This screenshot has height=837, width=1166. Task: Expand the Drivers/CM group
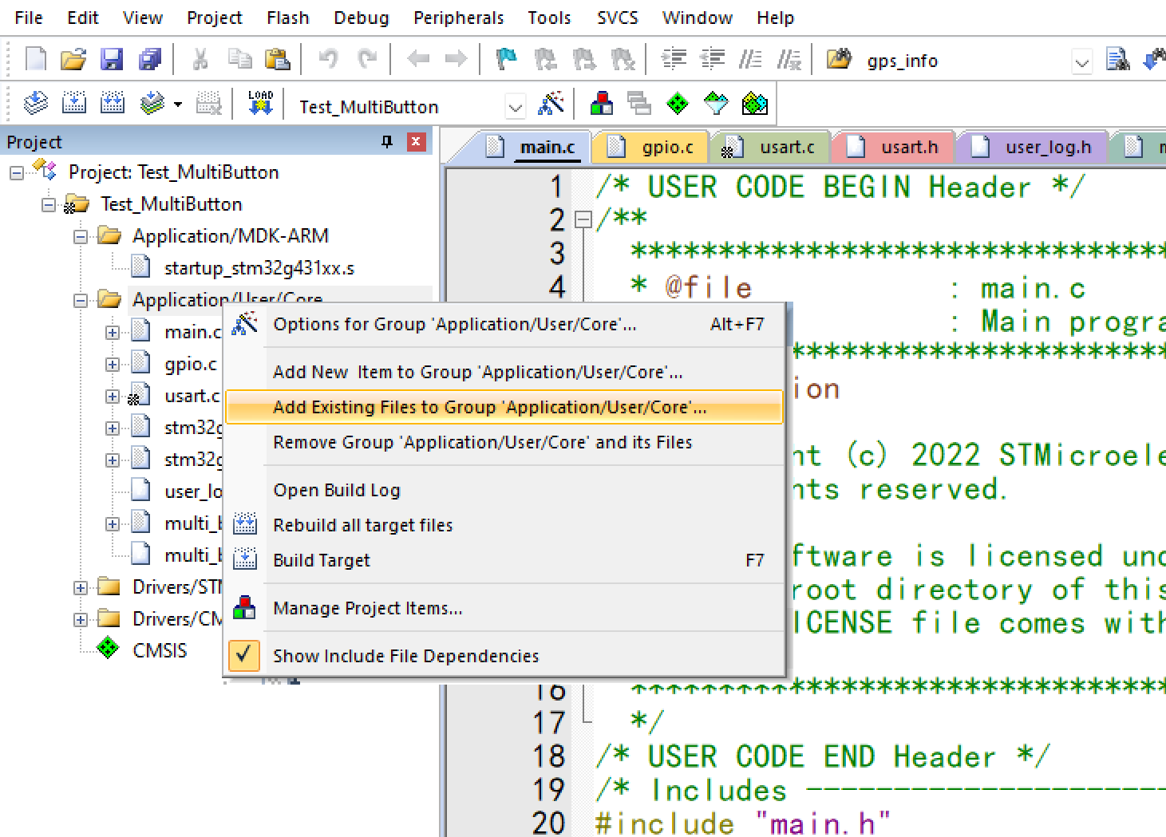(80, 619)
